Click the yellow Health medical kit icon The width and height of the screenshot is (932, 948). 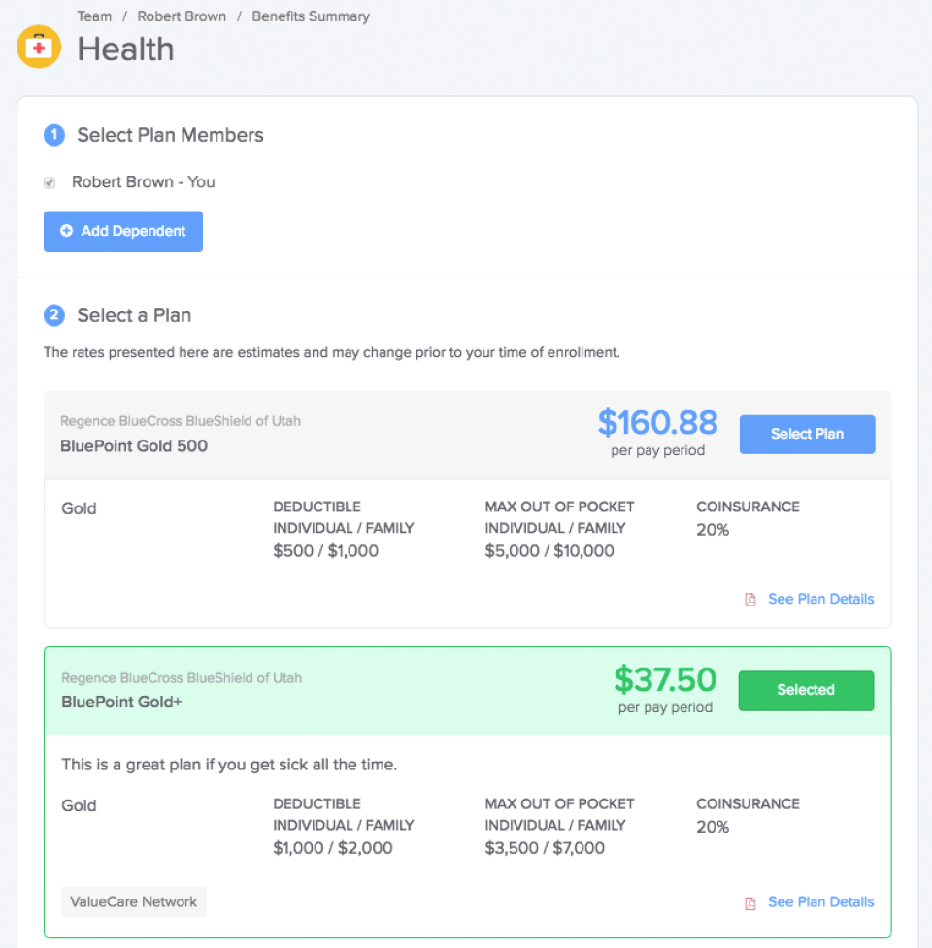pyautogui.click(x=39, y=47)
